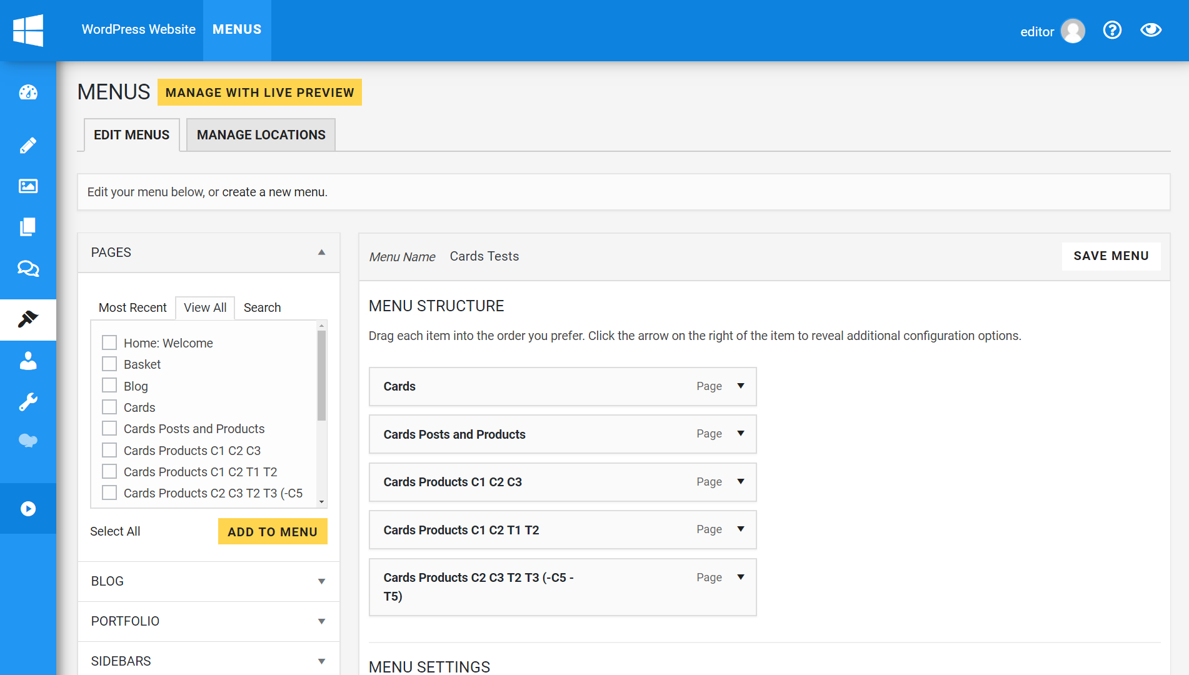Click the eye preview icon in header
The height and width of the screenshot is (675, 1189).
tap(1150, 30)
